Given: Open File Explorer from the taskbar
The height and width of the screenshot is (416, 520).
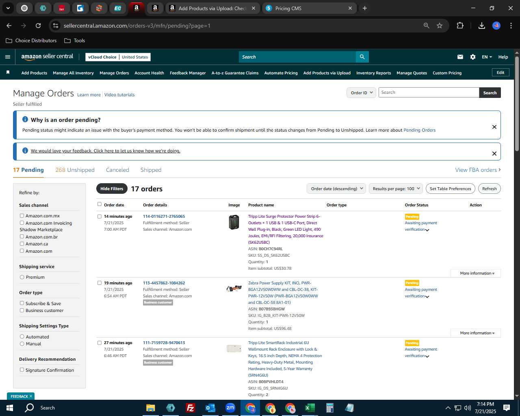Looking at the screenshot, I should click(x=151, y=408).
